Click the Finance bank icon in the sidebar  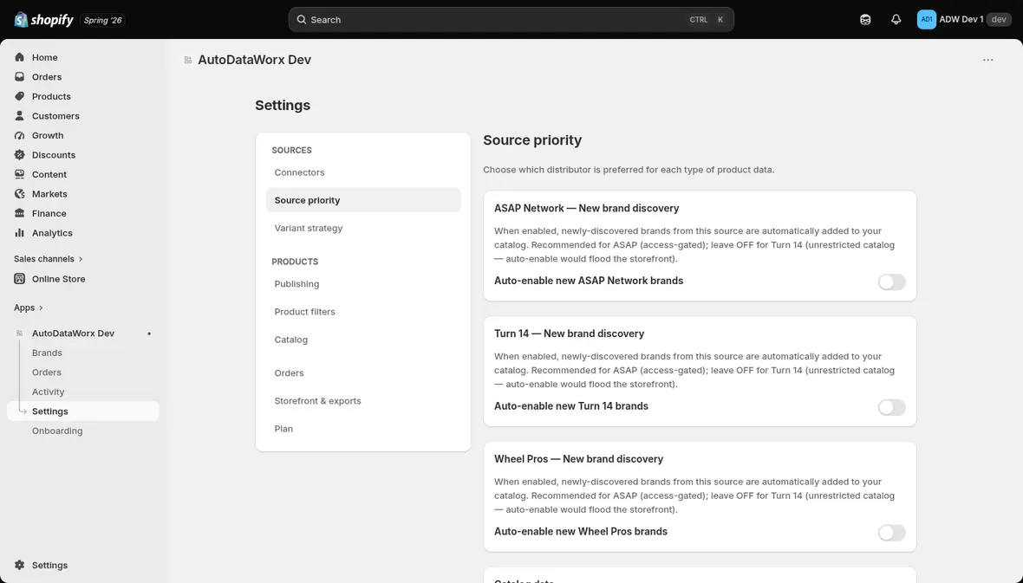(20, 213)
